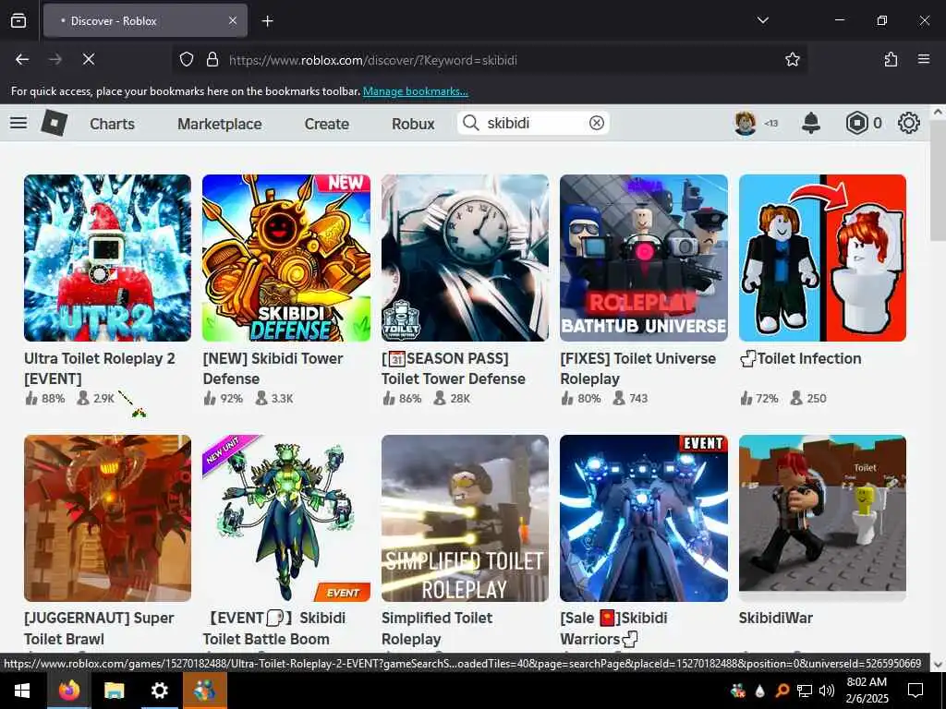This screenshot has height=709, width=946.
Task: Open the taskbar clock and date
Action: (x=867, y=691)
